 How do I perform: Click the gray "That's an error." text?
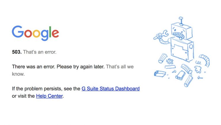[40, 52]
